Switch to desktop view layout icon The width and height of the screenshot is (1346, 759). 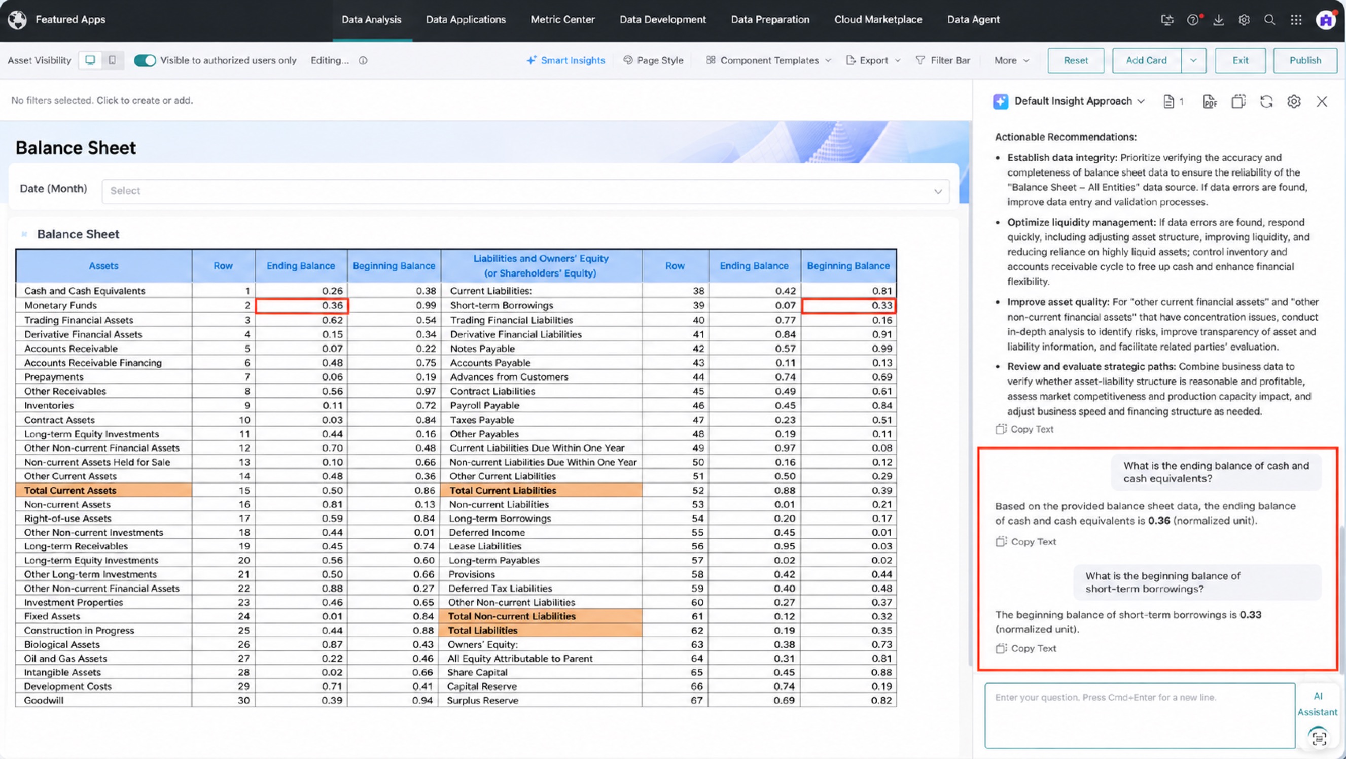[90, 60]
